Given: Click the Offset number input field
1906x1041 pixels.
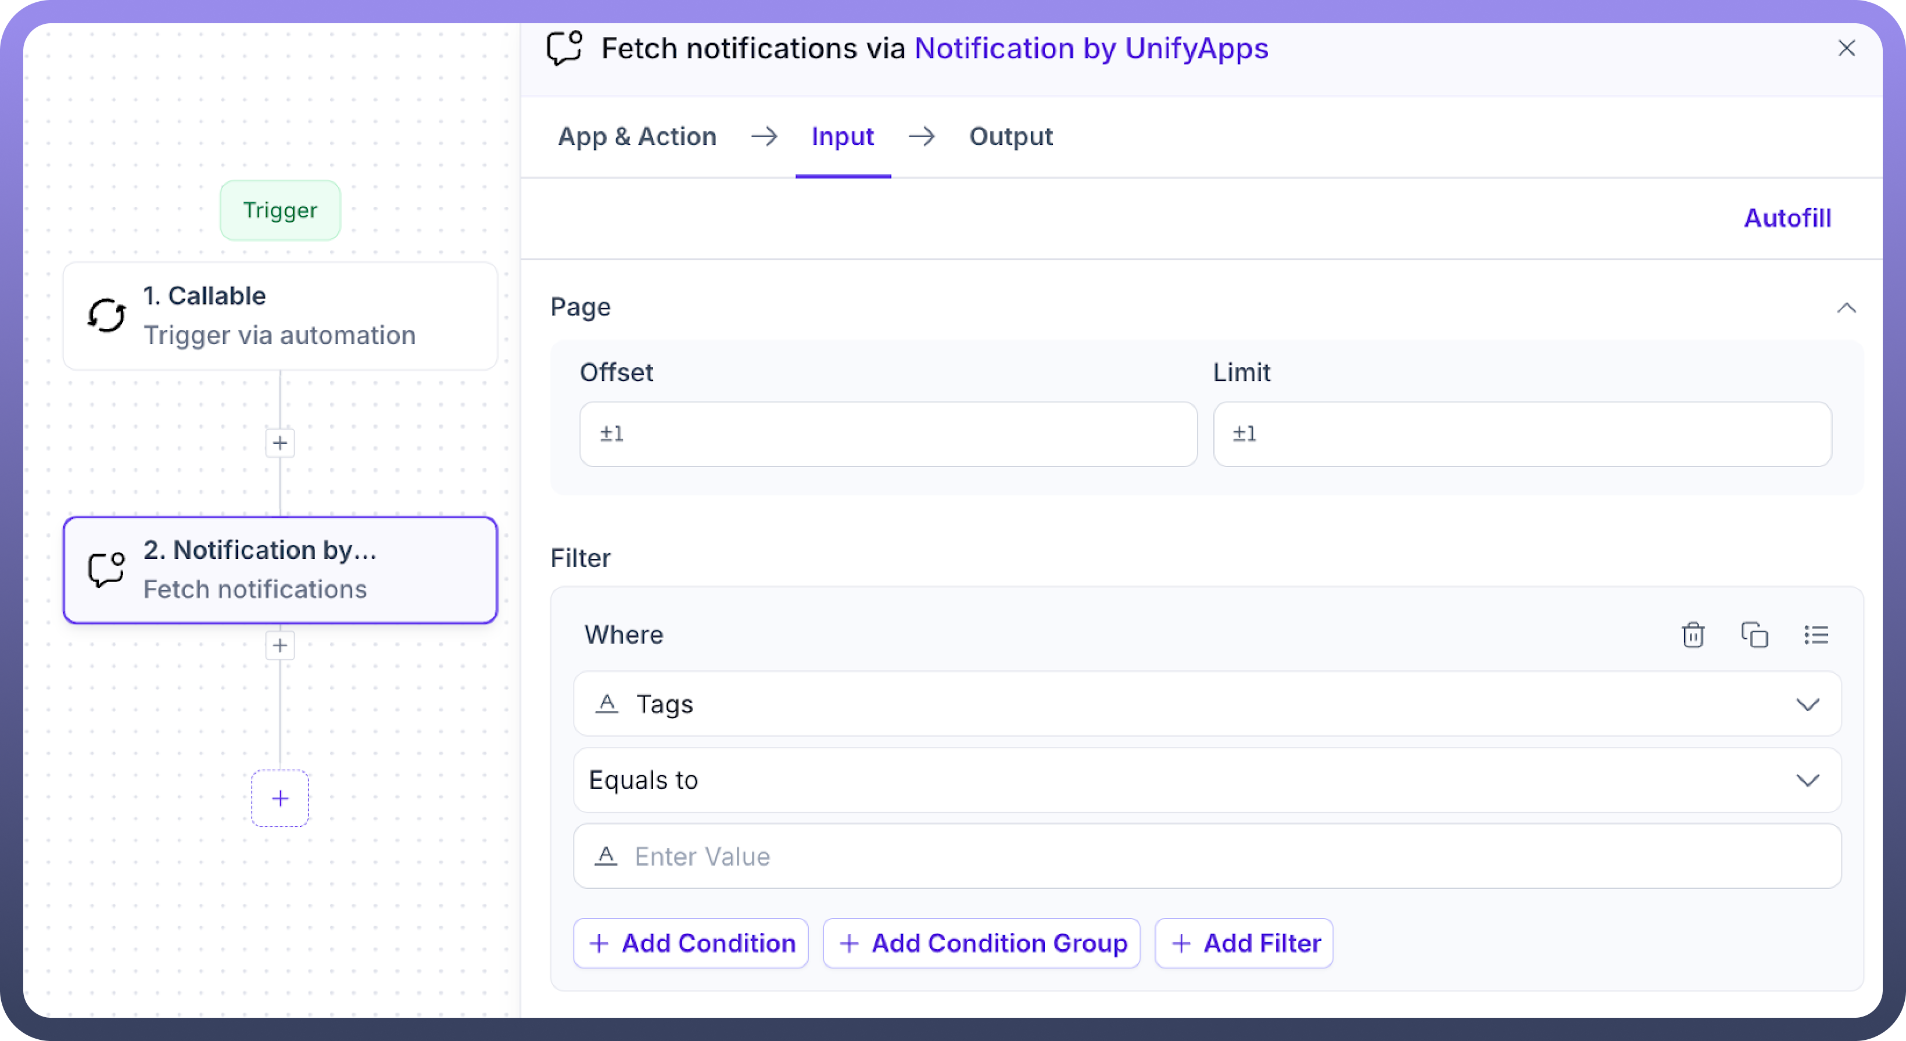Looking at the screenshot, I should (x=888, y=433).
